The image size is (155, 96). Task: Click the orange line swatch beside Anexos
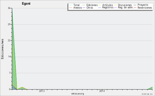[x=71, y=8]
